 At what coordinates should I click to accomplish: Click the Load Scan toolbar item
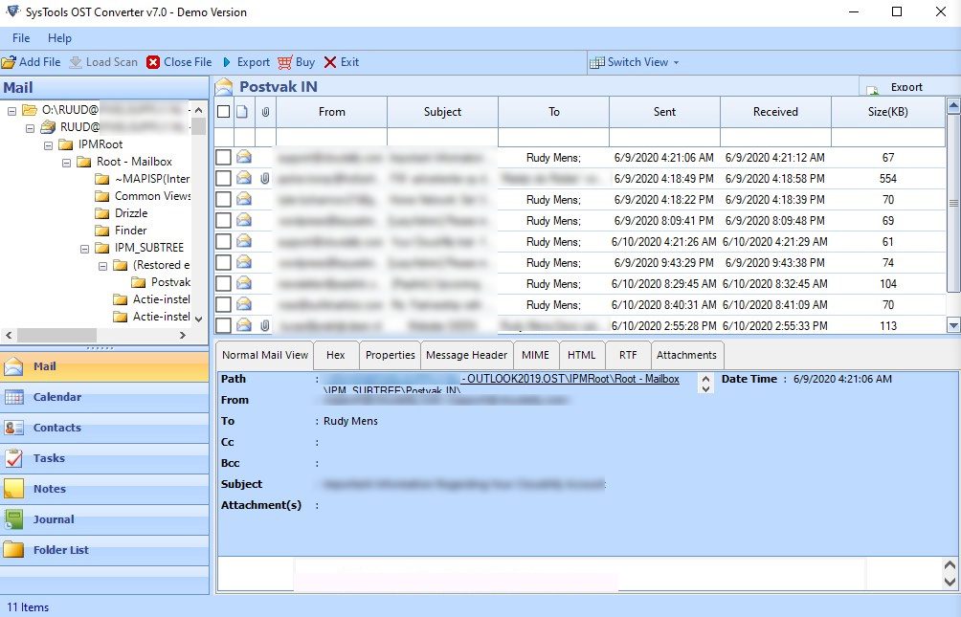point(103,62)
